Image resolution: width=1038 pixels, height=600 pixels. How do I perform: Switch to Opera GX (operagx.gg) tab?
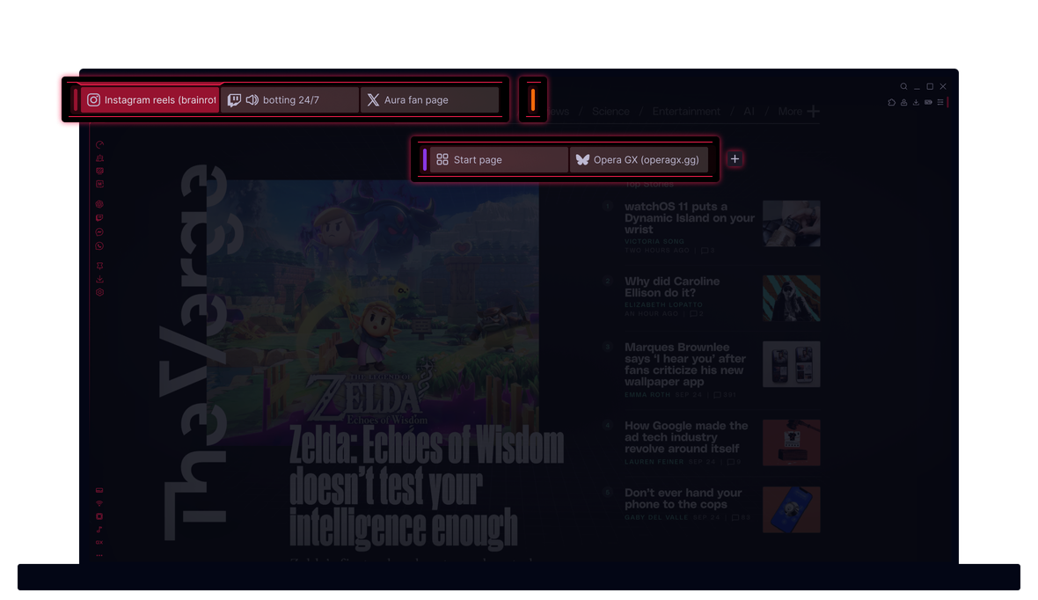638,160
